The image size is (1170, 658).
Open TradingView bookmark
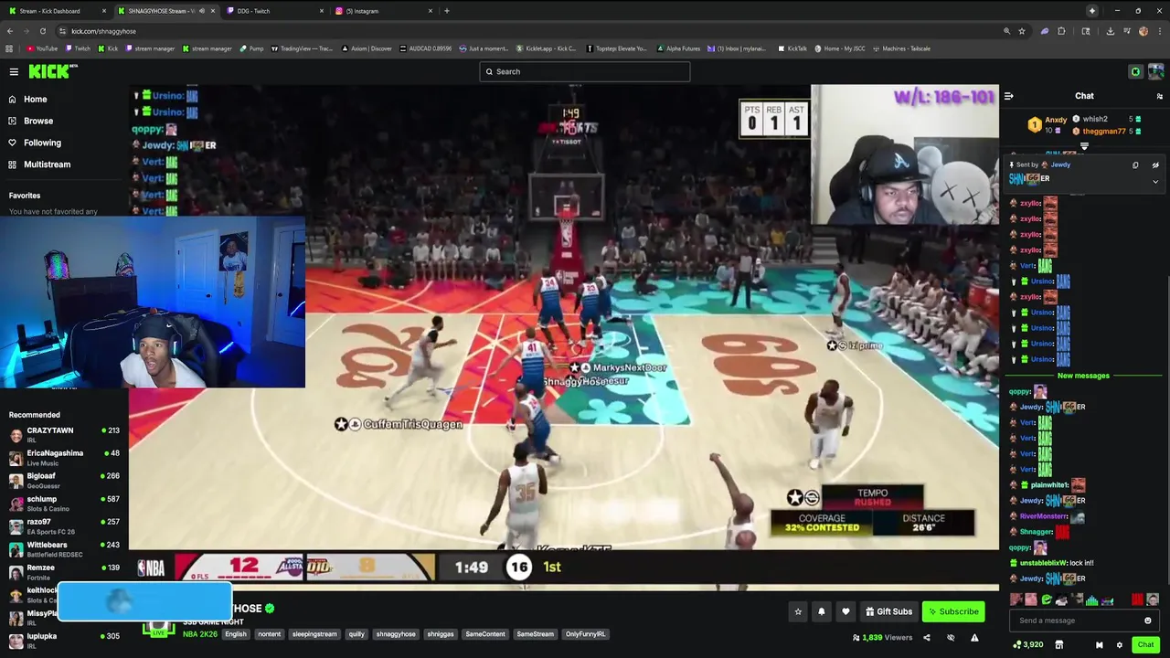[x=302, y=48]
